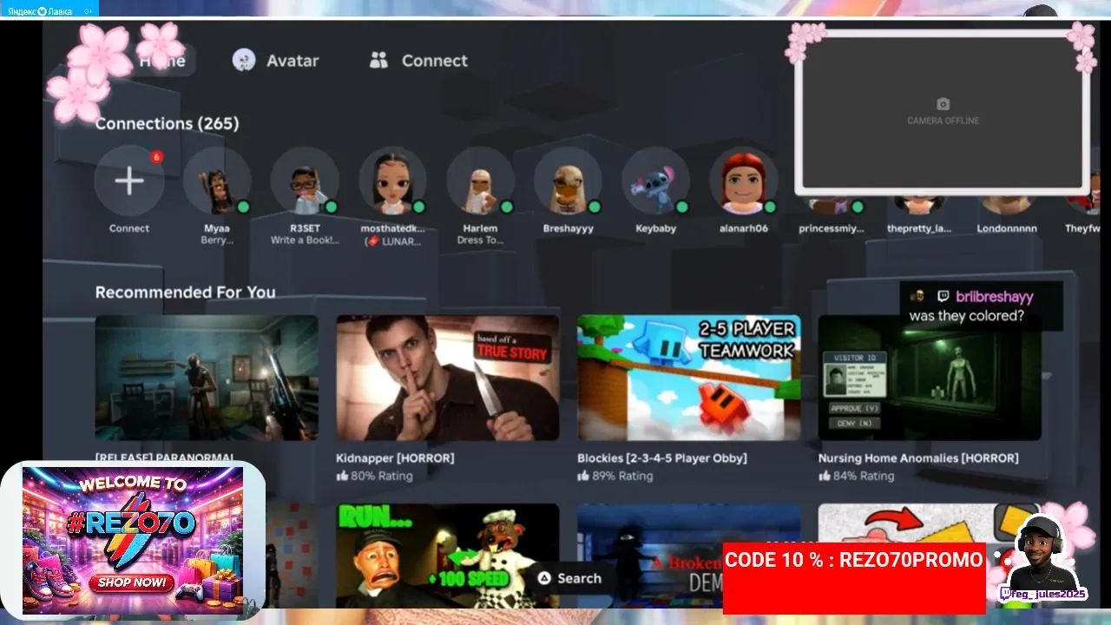
Task: Click the Blockies [2-3-4-5 Player Obby] title
Action: pyautogui.click(x=662, y=457)
